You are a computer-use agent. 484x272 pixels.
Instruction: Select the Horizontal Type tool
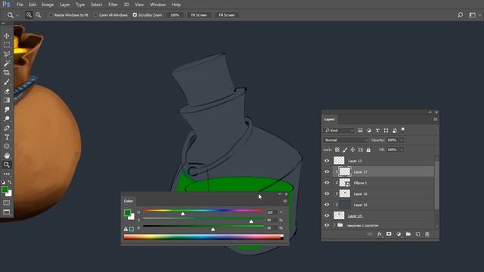(7, 138)
